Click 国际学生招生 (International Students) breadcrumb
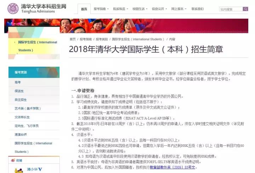255x173 pixels. (138, 39)
